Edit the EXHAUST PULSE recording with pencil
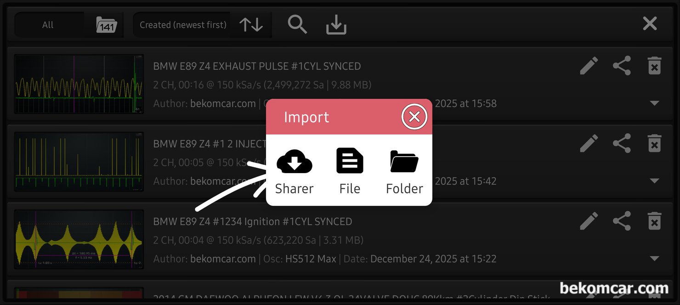The width and height of the screenshot is (680, 305). 589,66
